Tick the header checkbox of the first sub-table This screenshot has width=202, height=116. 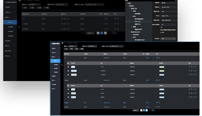[x=68, y=63]
